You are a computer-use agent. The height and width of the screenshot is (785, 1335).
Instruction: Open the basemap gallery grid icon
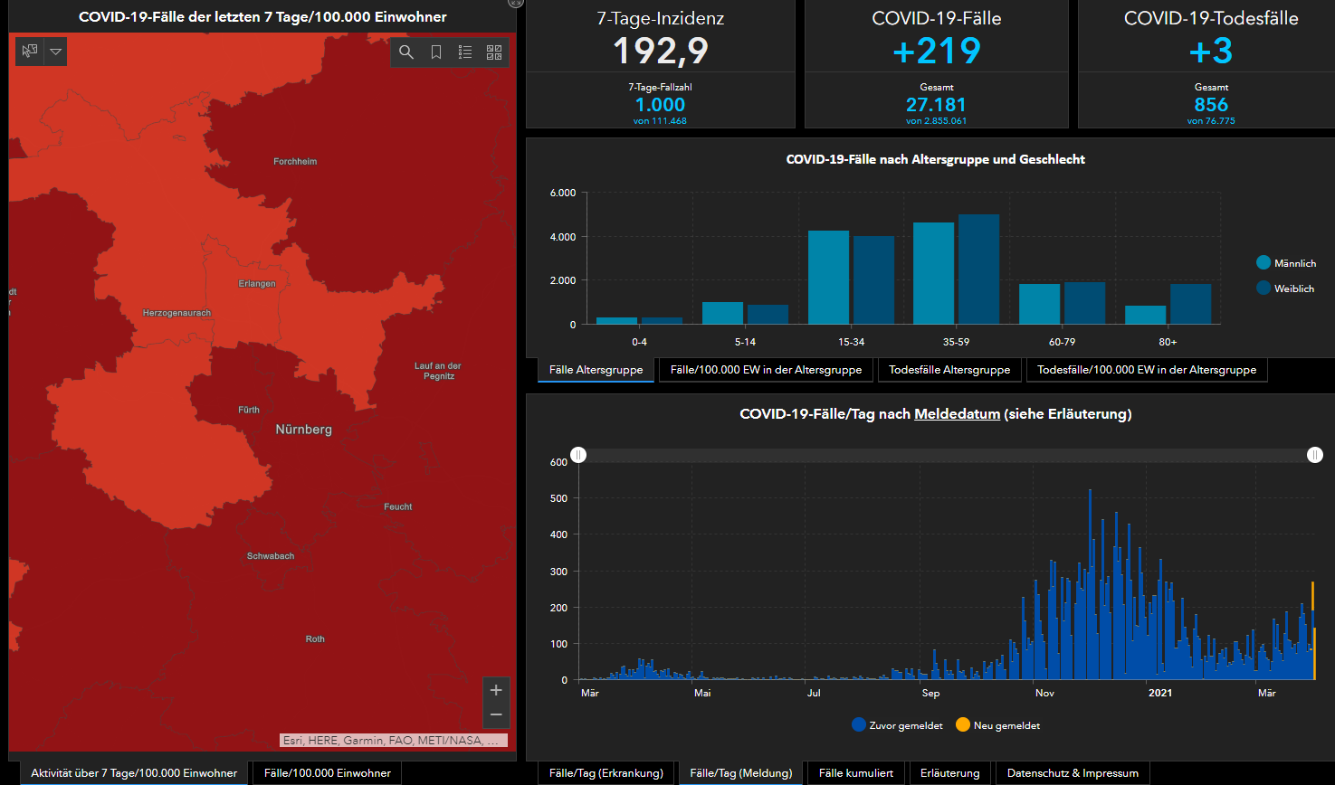click(494, 52)
